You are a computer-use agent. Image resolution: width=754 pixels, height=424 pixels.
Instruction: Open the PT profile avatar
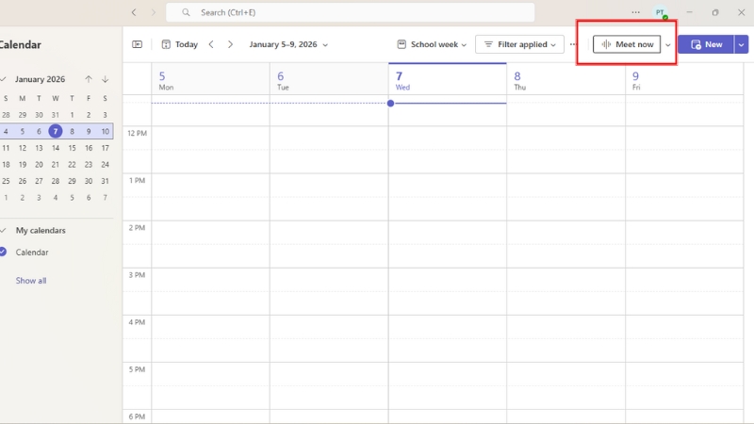point(661,12)
